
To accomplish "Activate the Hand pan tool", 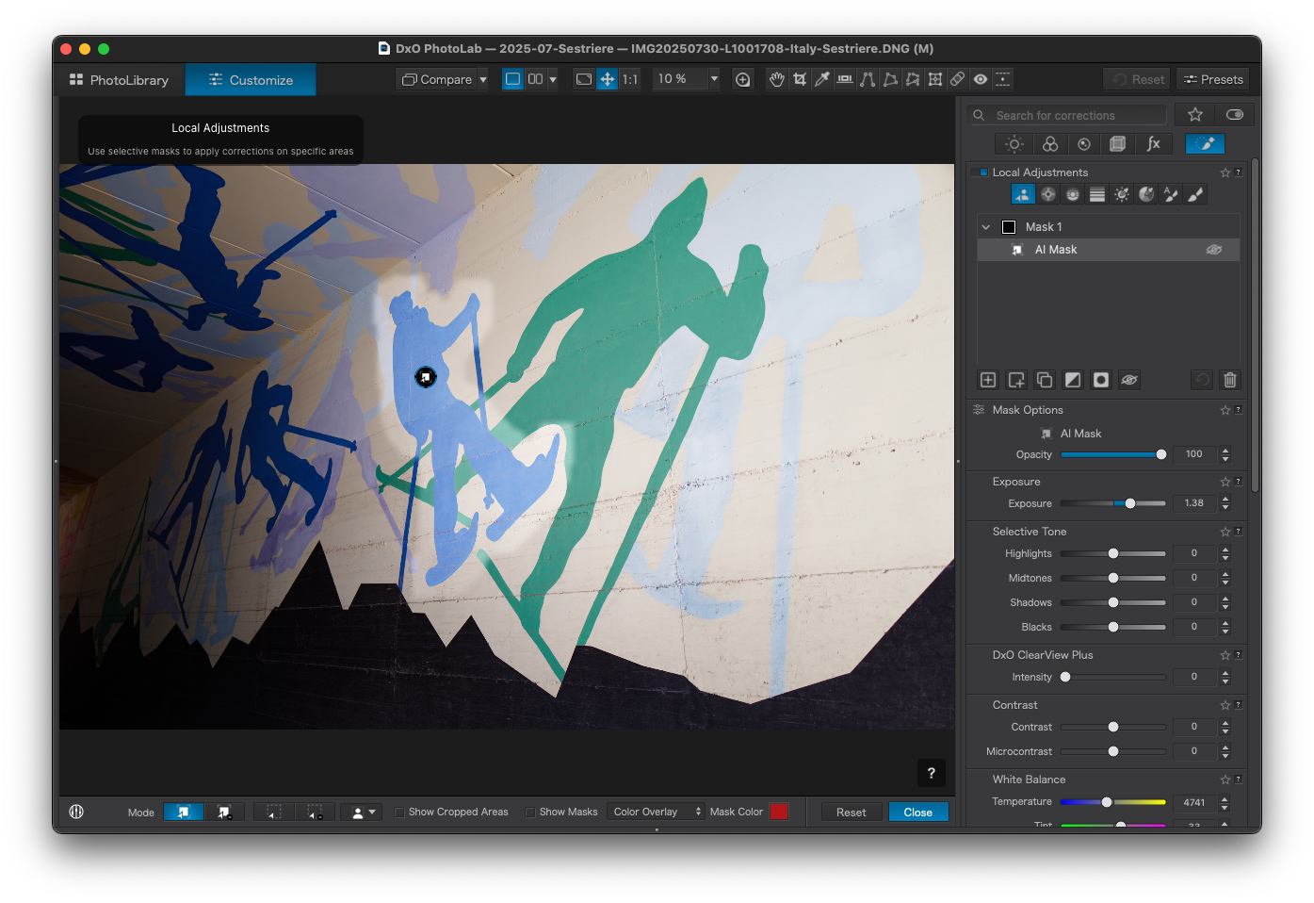I will click(776, 79).
